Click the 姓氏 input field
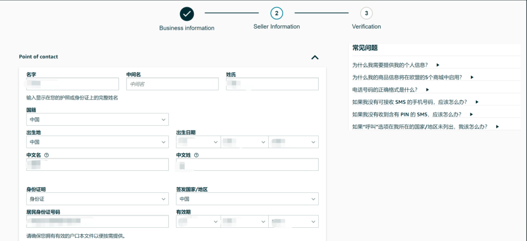 coord(272,84)
